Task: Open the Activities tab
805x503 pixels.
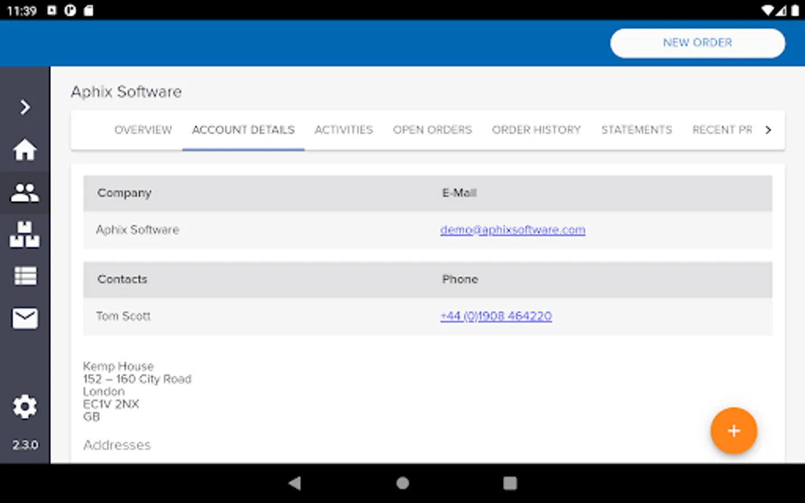Action: [343, 130]
